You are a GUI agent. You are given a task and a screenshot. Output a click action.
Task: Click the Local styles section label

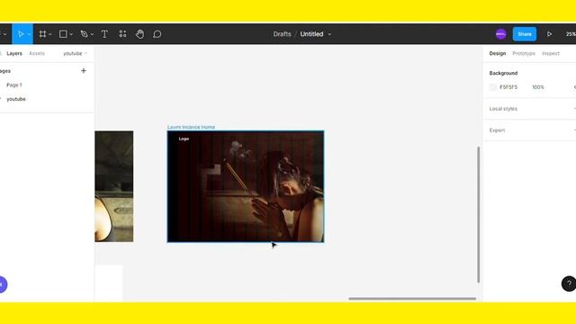[503, 109]
